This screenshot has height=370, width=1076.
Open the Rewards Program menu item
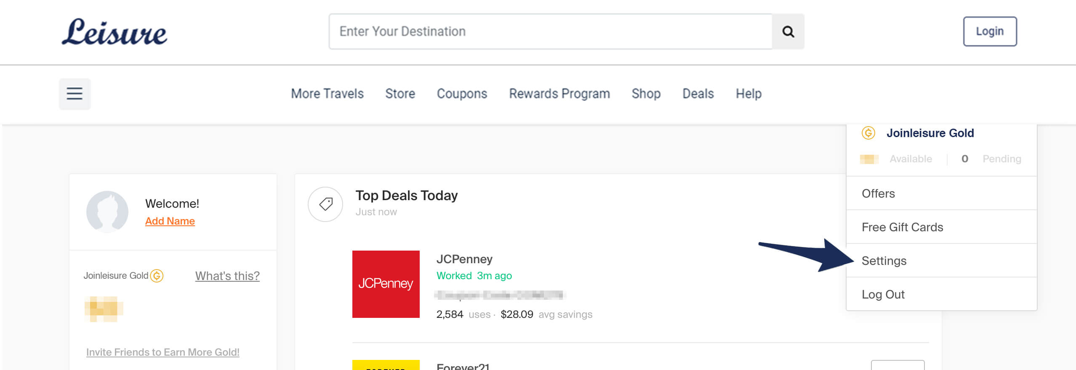559,93
